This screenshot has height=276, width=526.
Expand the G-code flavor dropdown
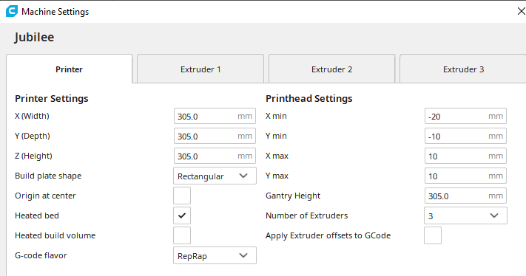coord(215,255)
